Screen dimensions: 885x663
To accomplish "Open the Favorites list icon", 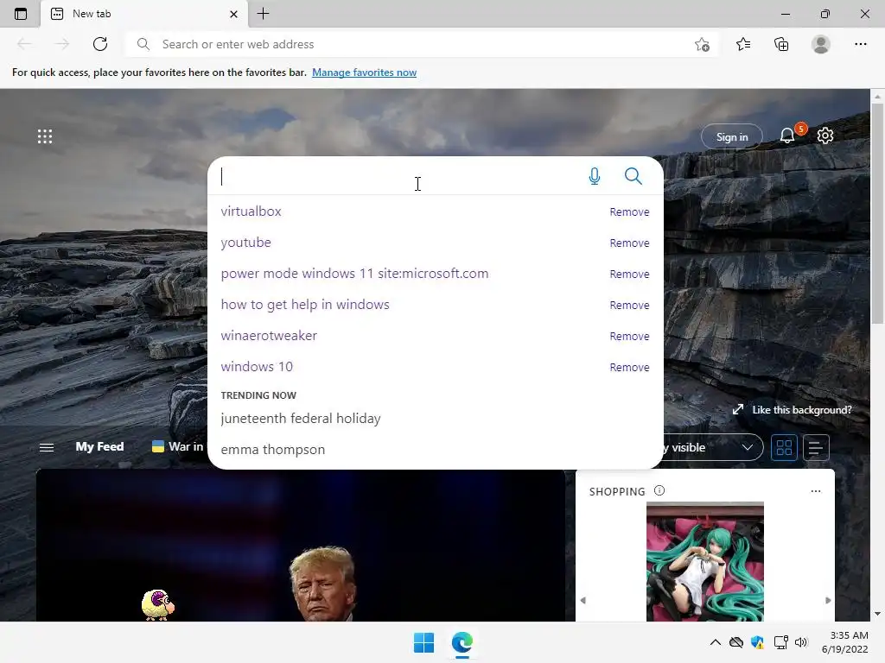I will tap(743, 44).
